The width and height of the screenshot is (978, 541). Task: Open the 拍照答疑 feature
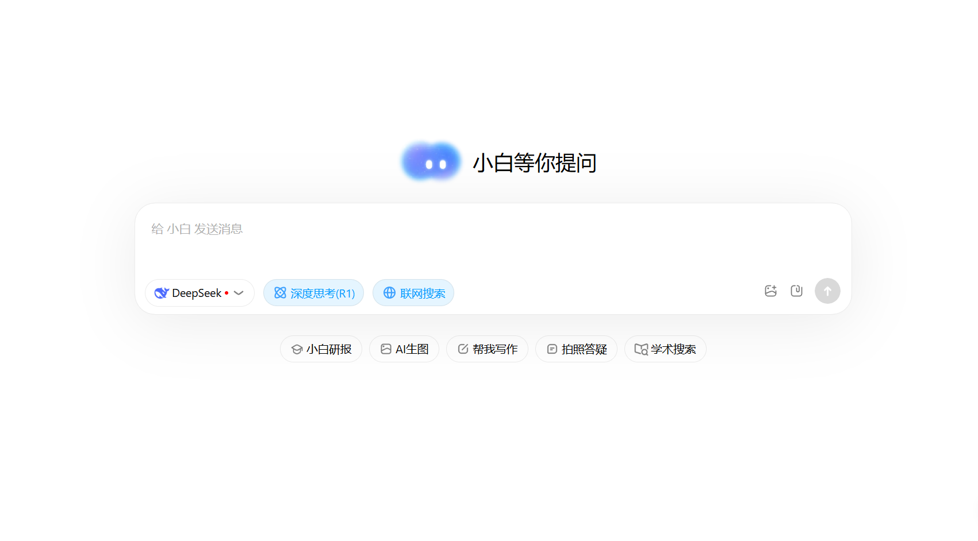pyautogui.click(x=576, y=349)
